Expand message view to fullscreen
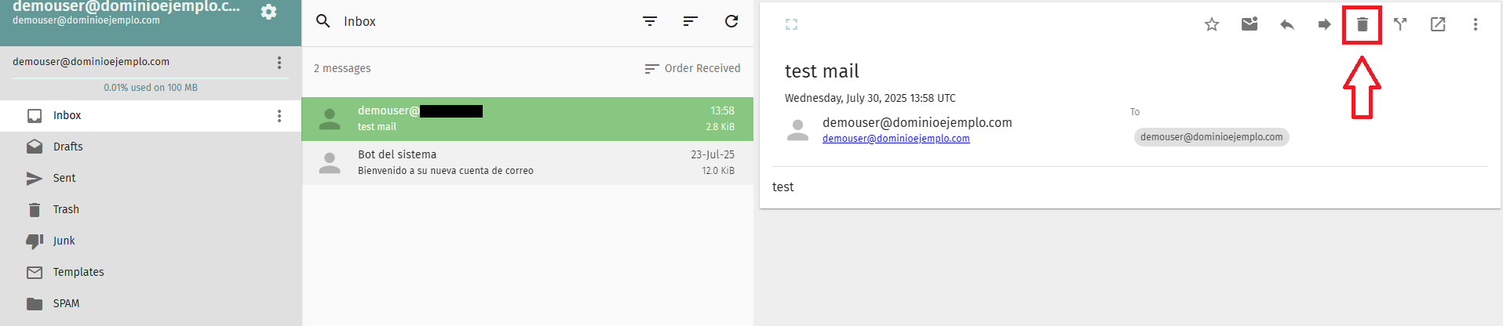 [x=791, y=24]
